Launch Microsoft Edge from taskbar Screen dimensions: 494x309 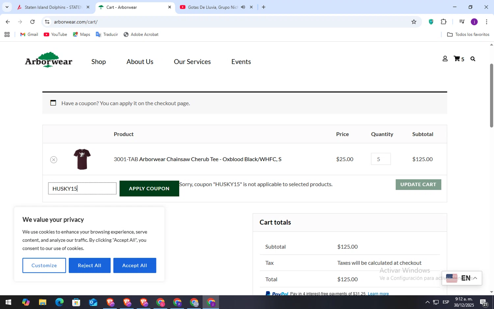[x=59, y=302]
